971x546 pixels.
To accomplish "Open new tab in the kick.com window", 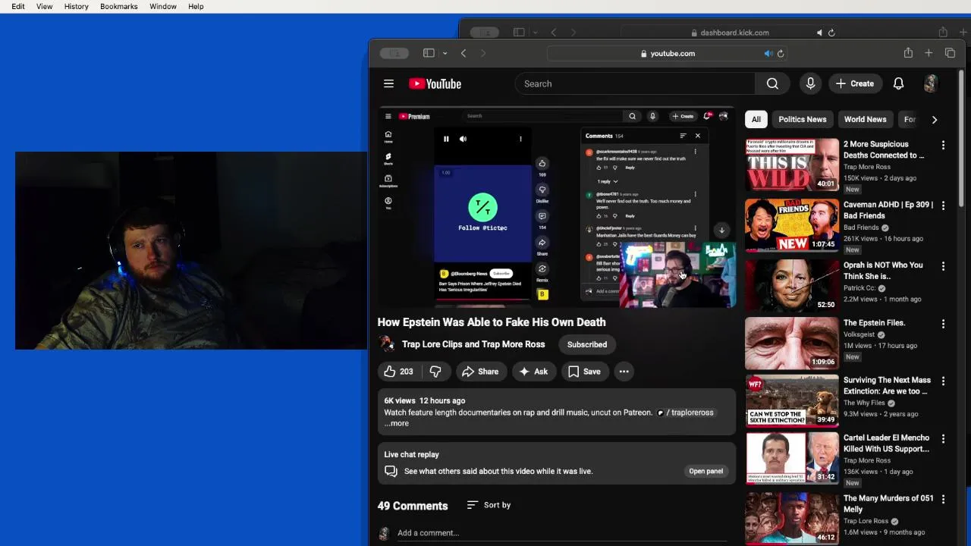I will click(x=963, y=33).
